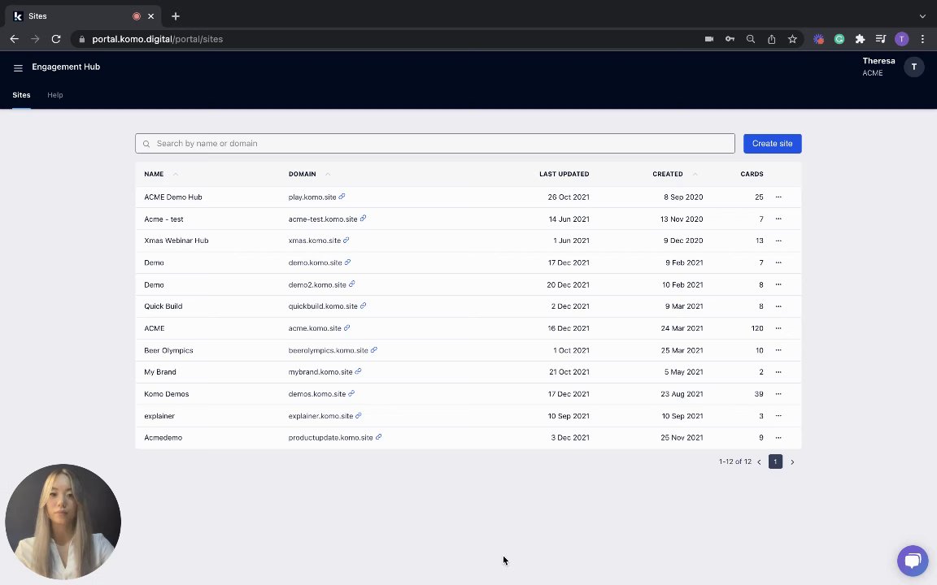Open the ACME Demo Hub site
The image size is (937, 585).
(172, 197)
